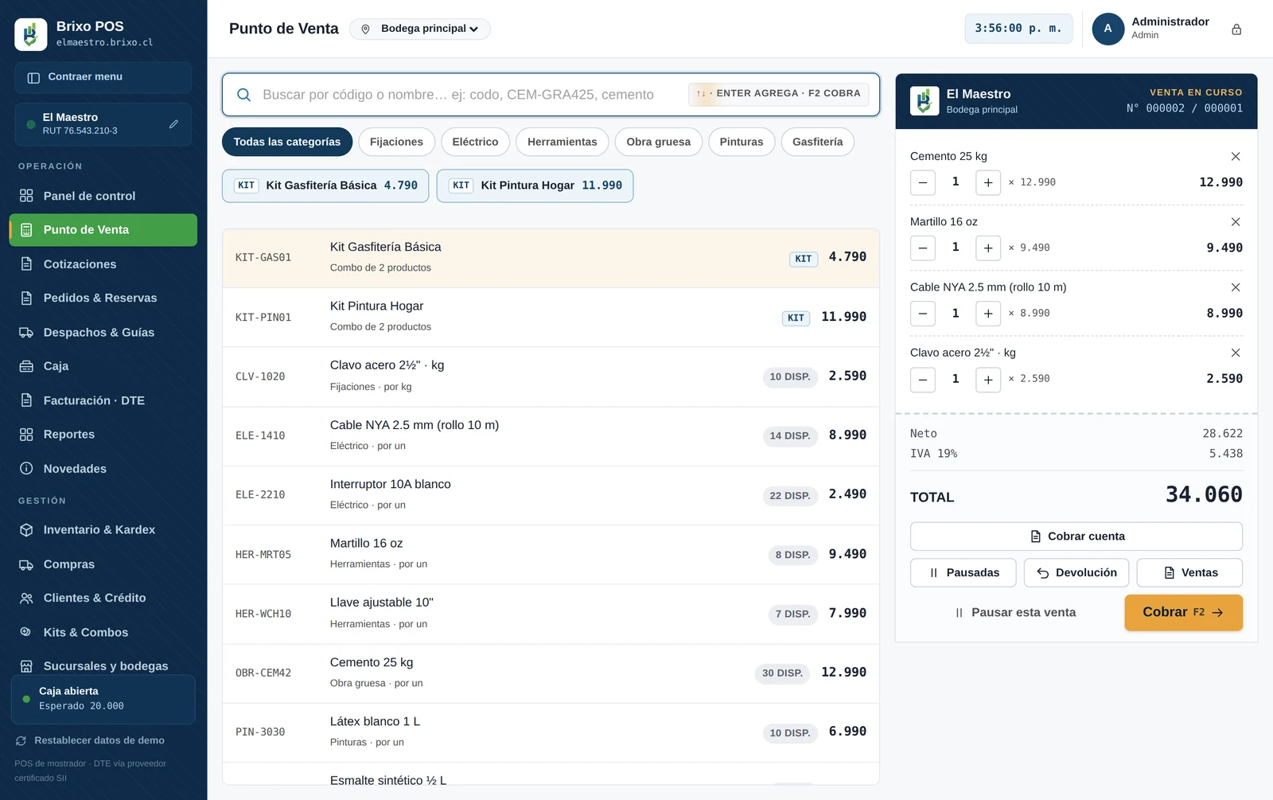Increase quantity of Cable NYA 2.5 mm

pos(988,314)
